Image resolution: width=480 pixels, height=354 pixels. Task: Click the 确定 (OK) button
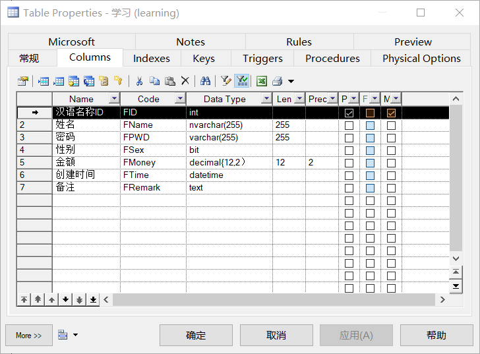(196, 336)
